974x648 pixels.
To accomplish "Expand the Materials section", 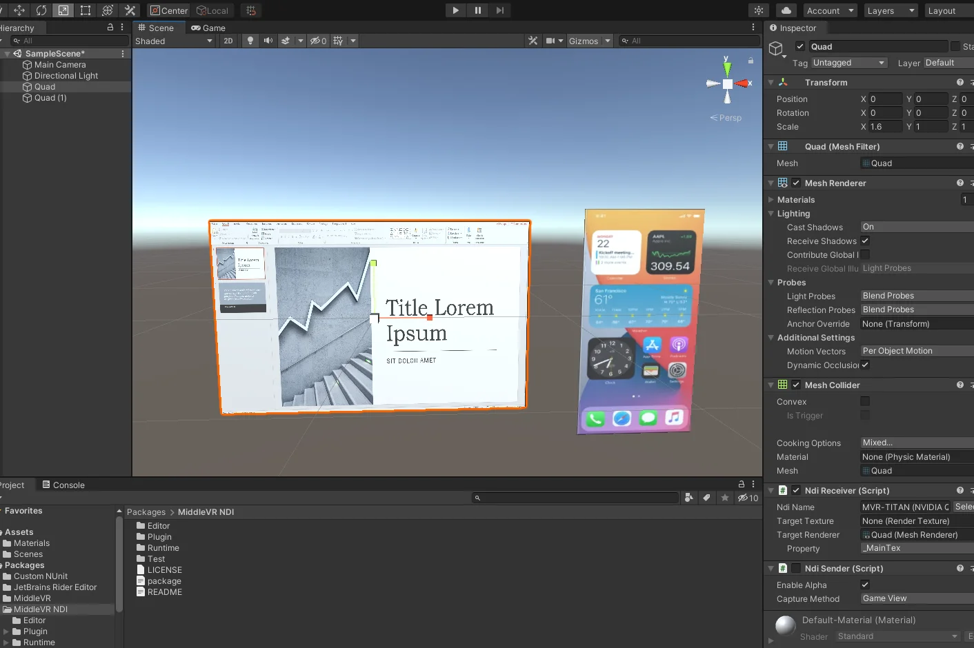I will (771, 199).
